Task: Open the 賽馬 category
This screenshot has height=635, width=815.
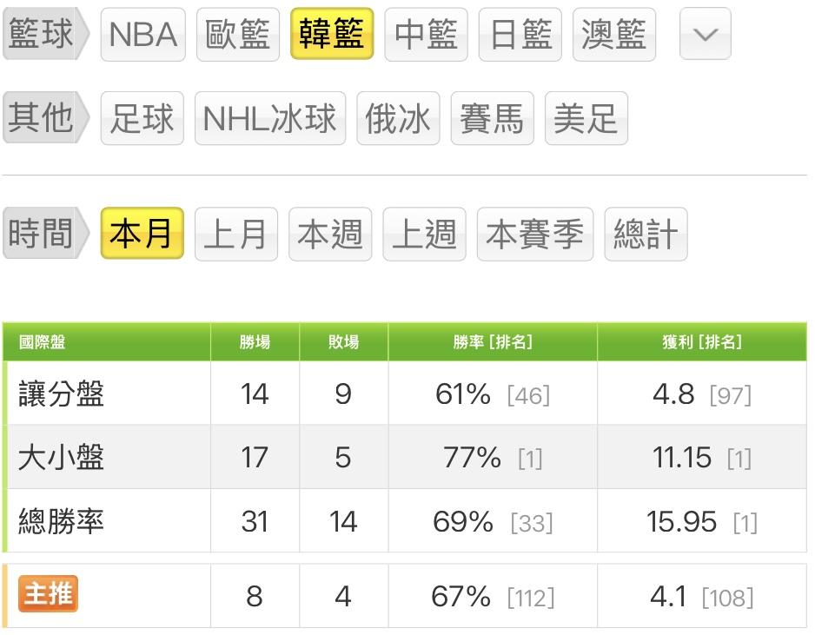Action: 492,118
